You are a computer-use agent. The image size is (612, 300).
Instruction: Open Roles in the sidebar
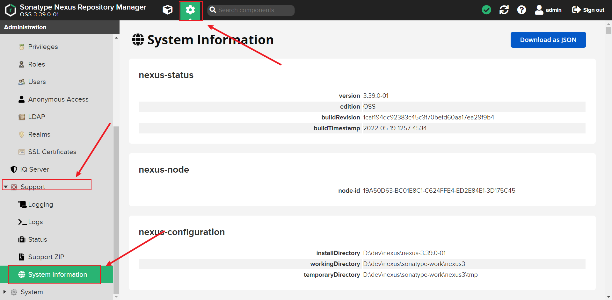pyautogui.click(x=37, y=64)
